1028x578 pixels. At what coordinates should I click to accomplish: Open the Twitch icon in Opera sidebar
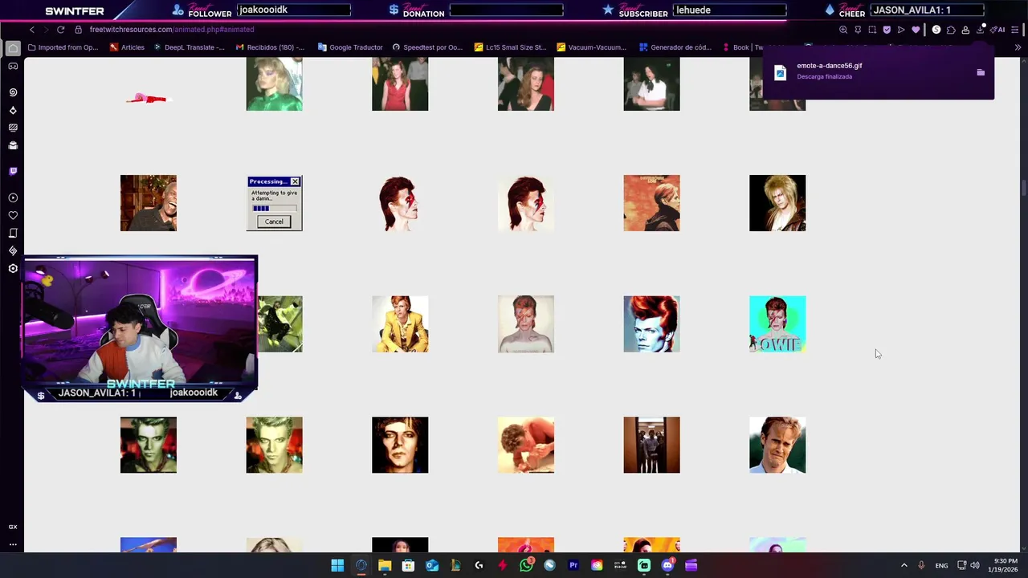(13, 171)
